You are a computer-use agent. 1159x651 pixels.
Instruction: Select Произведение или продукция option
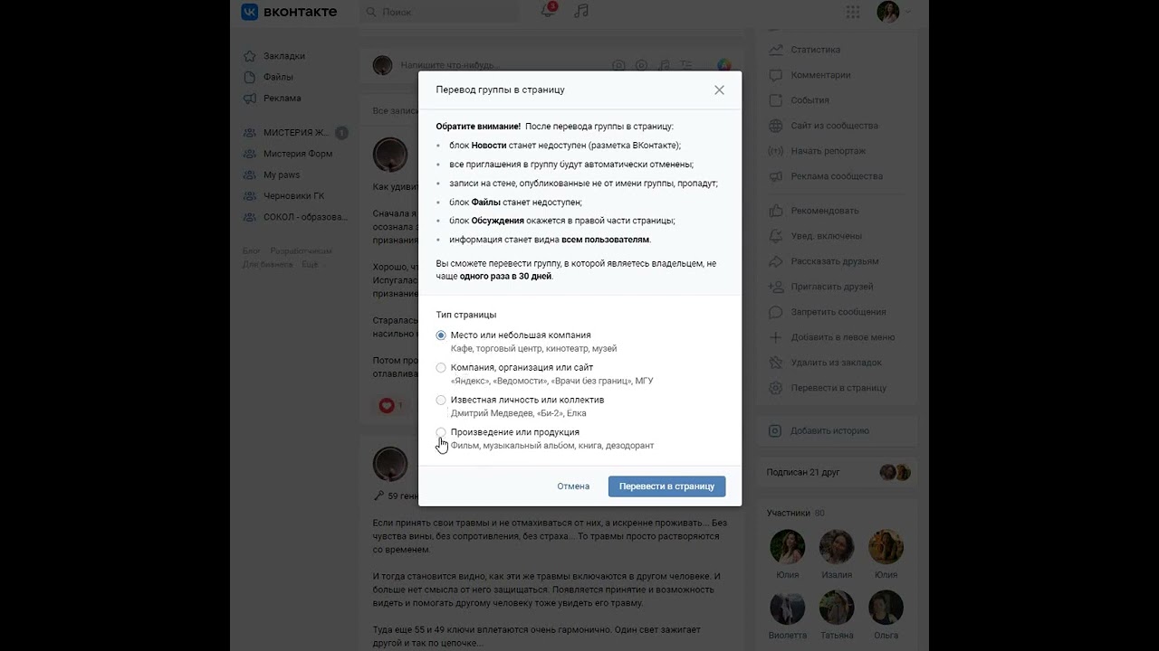[441, 432]
